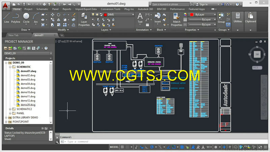This screenshot has width=270, height=152.
Task: Expand the Modify panel
Action: [x=63, y=30]
